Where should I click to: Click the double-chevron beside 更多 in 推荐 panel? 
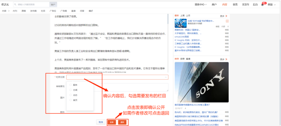tap(226, 59)
